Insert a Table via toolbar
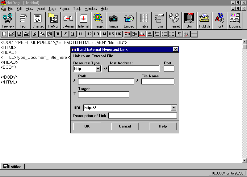Viewport: 247px width, 177px height. 144,21
